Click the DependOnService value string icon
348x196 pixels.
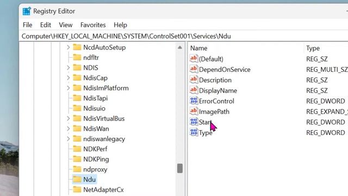click(x=194, y=69)
